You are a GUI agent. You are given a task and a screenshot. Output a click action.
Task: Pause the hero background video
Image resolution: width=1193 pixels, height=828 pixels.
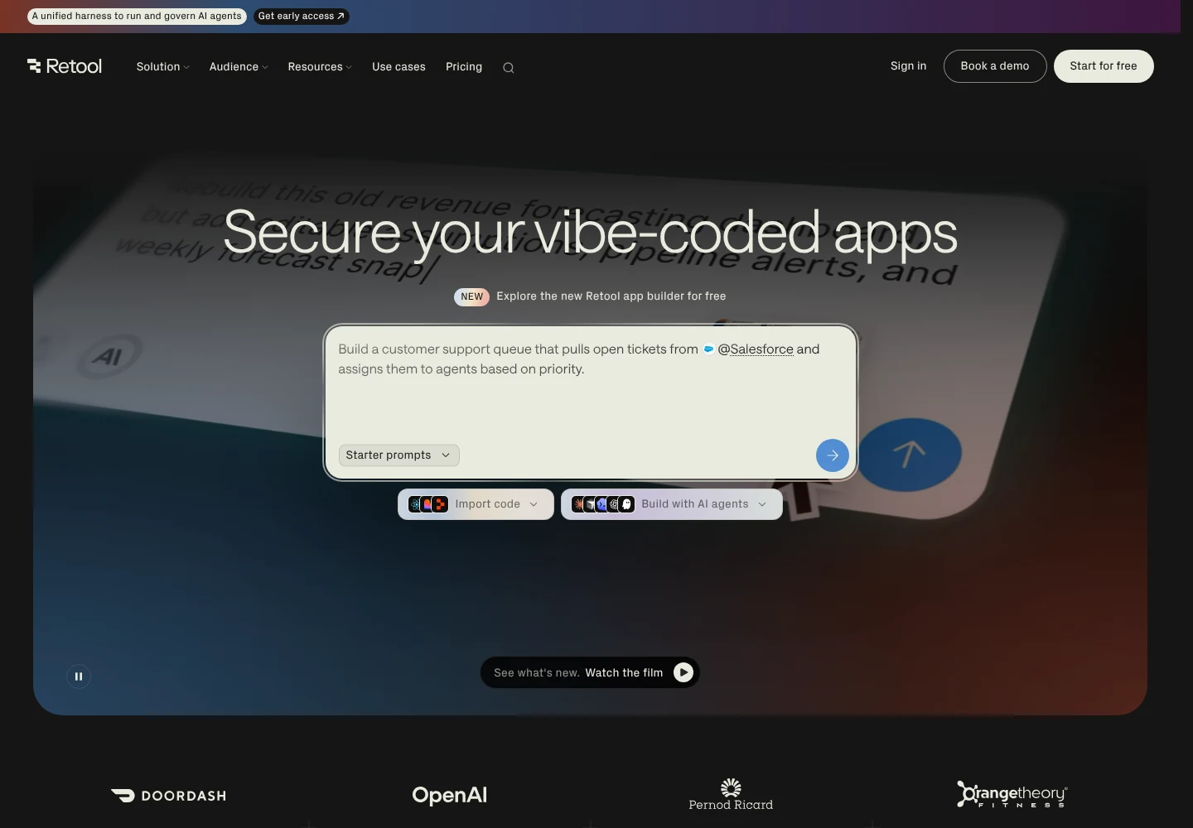(79, 676)
